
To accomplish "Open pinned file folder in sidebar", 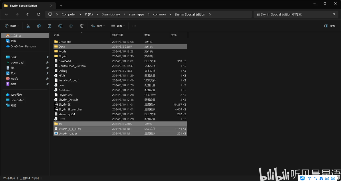I will 25,68.
